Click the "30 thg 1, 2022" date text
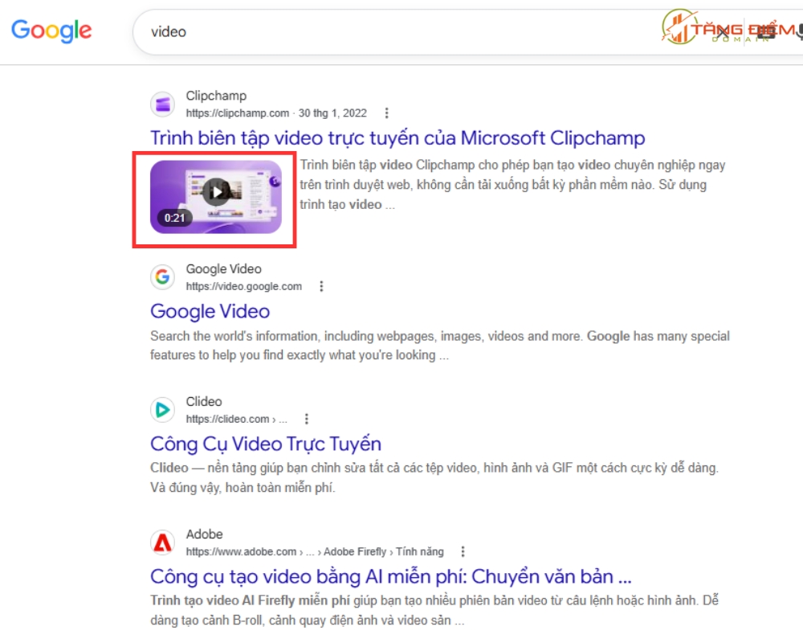 coord(333,113)
